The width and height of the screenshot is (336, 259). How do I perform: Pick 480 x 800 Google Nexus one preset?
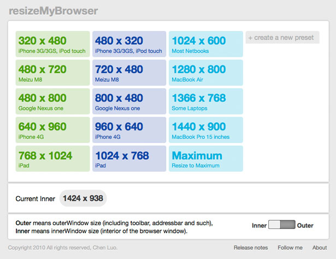52,101
